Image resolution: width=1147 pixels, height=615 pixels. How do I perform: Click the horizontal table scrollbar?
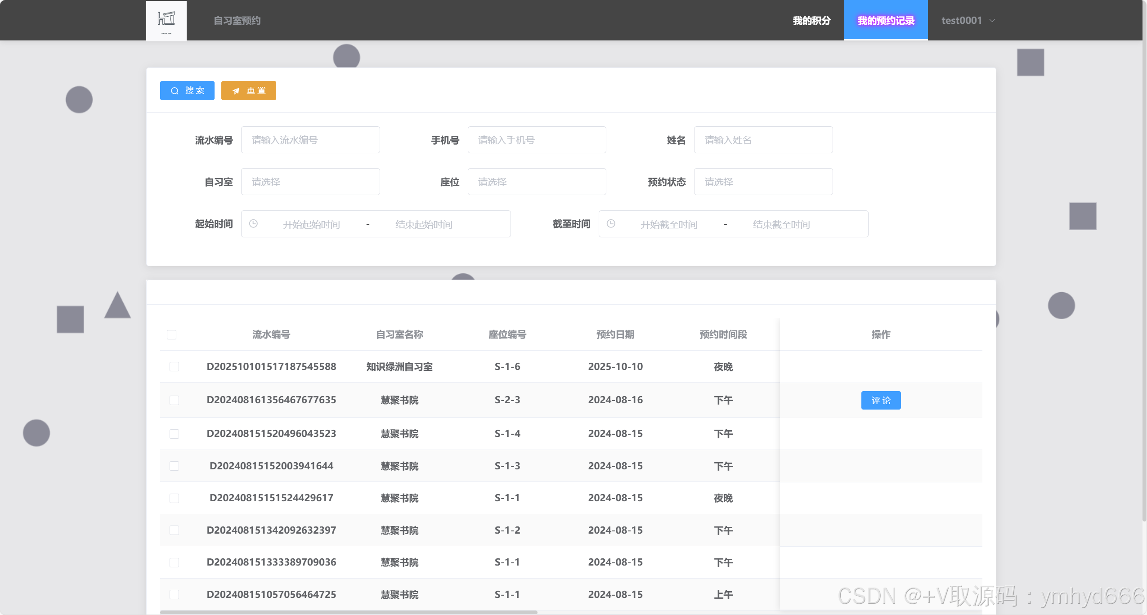coord(349,612)
